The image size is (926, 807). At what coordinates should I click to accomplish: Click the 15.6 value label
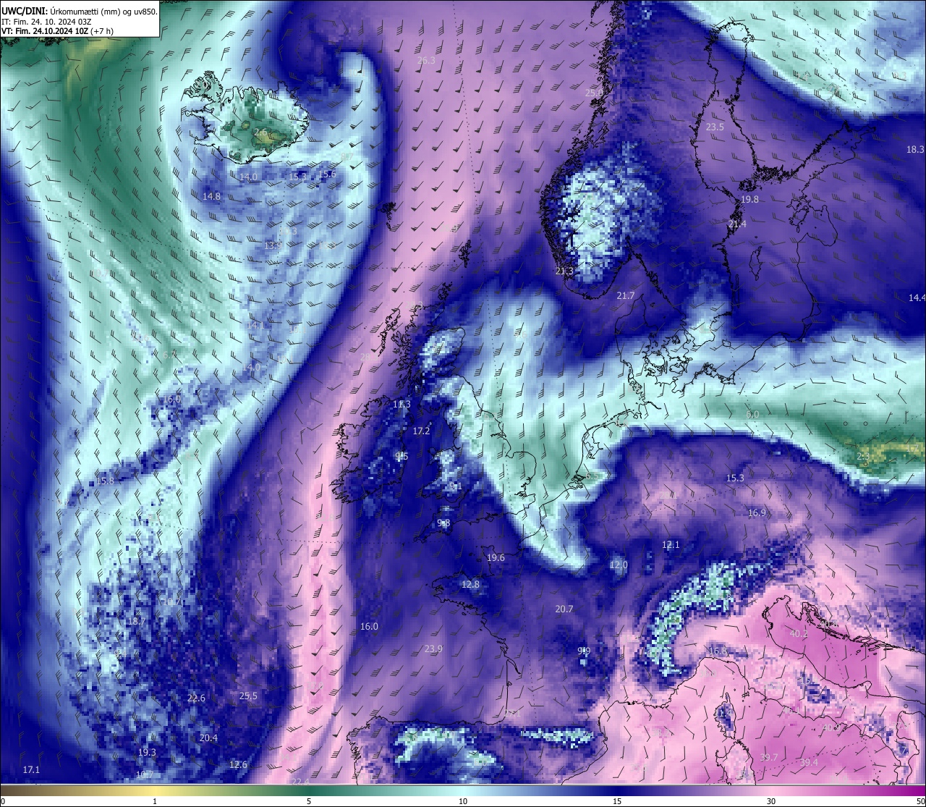click(328, 174)
